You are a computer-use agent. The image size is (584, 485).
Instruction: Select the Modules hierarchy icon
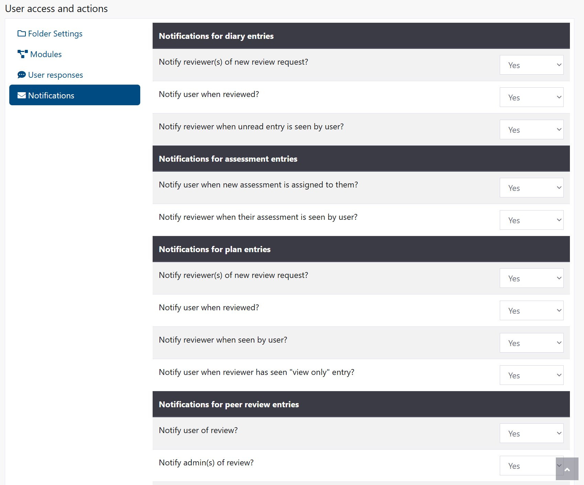[22, 54]
